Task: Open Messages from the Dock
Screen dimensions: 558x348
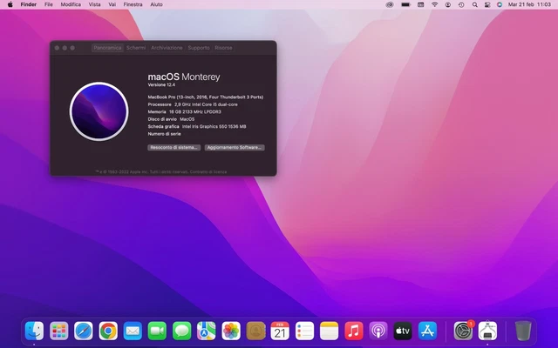Action: (182, 331)
